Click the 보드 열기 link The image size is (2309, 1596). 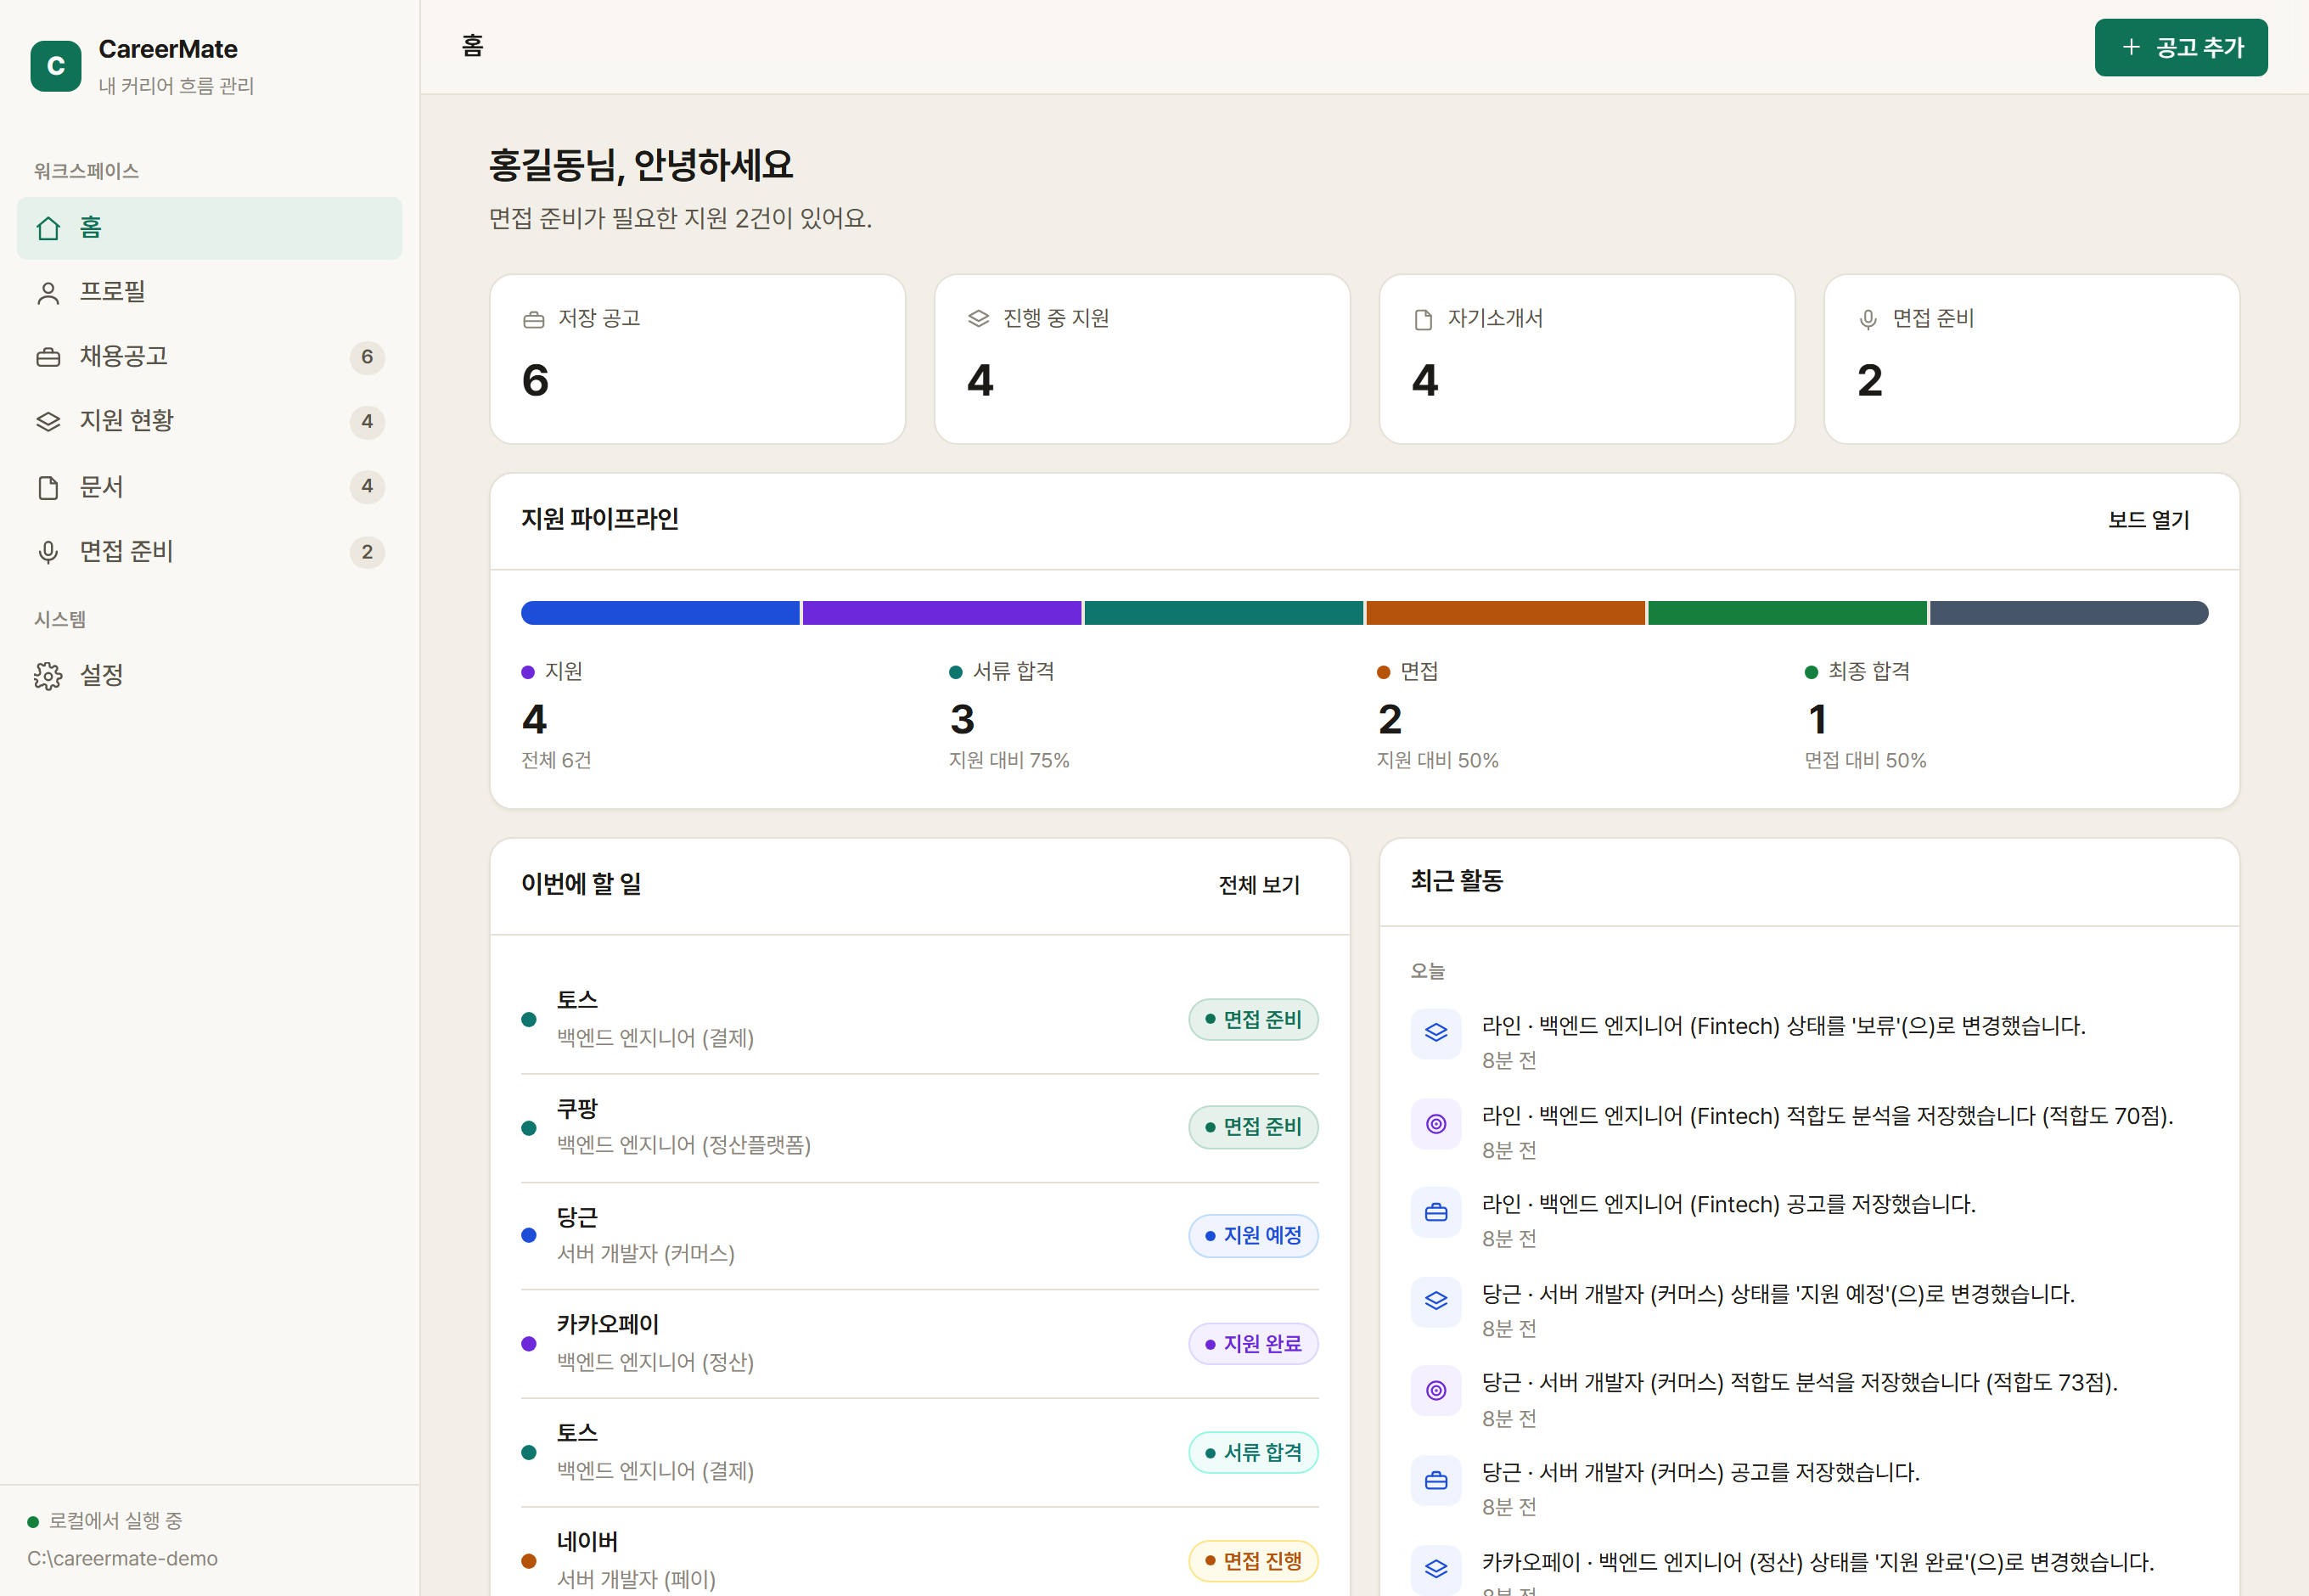tap(2149, 520)
